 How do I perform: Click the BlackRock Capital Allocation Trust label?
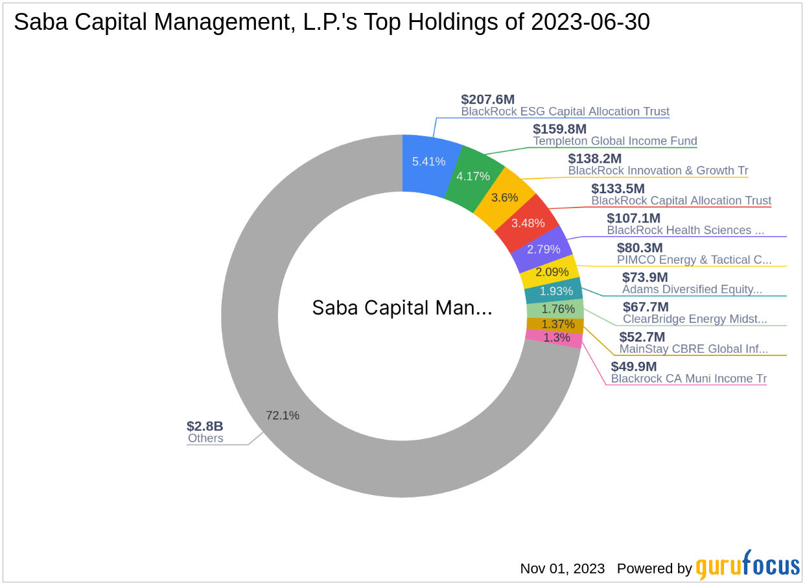681,200
